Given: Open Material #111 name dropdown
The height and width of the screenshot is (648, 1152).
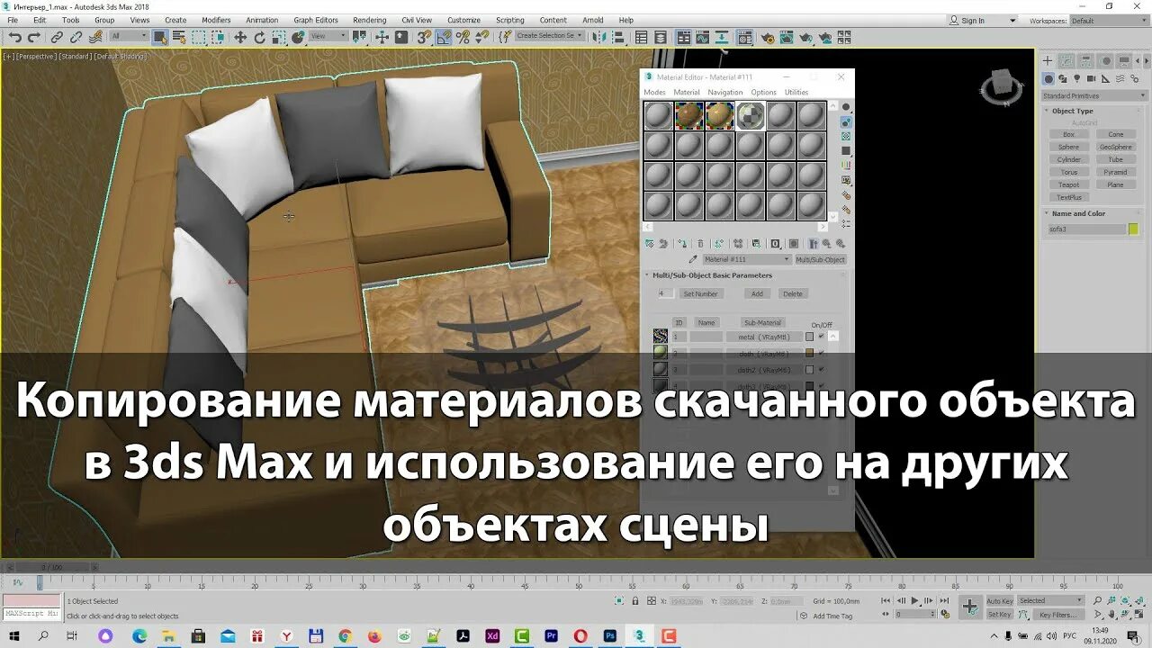Looking at the screenshot, I should pos(746,259).
